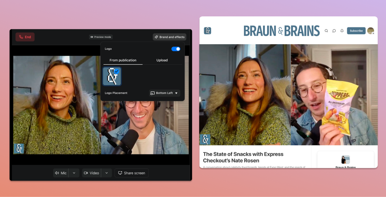
Task: Select the From publication tab
Action: 123,60
